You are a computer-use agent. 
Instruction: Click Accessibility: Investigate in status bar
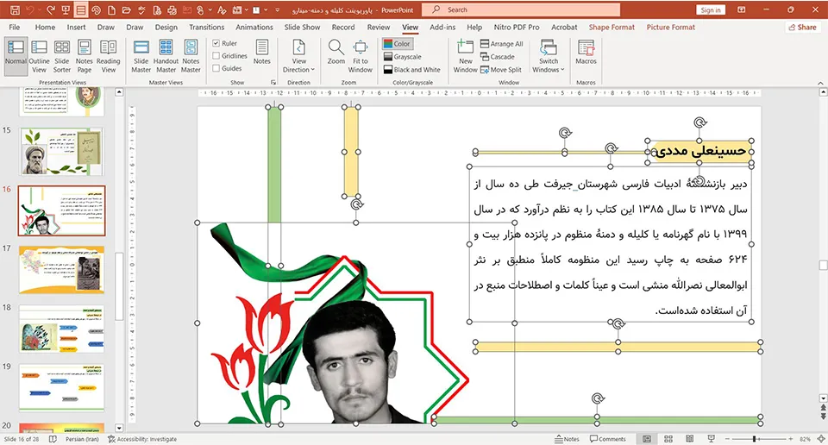(142, 439)
